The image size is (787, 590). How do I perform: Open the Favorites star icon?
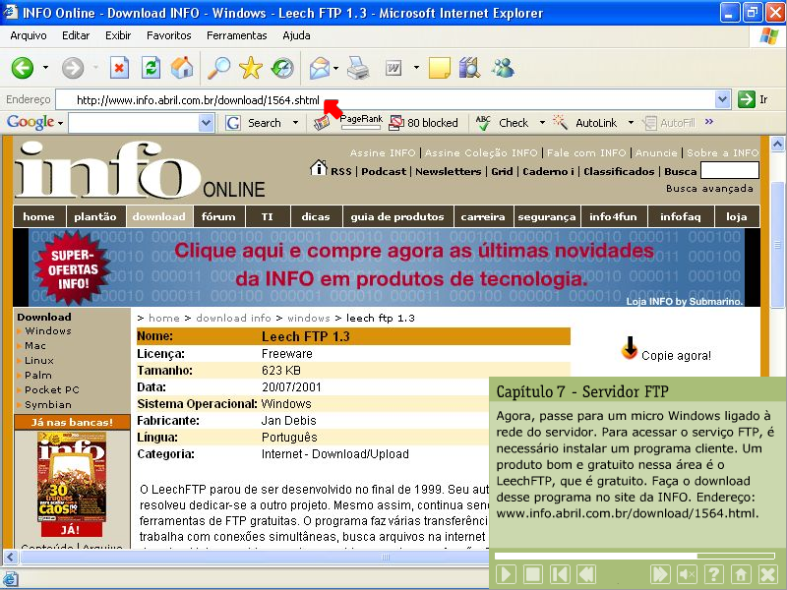click(x=250, y=68)
